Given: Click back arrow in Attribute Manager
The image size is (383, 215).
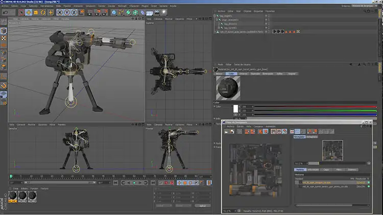Looking at the screenshot, I should pyautogui.click(x=350, y=64).
